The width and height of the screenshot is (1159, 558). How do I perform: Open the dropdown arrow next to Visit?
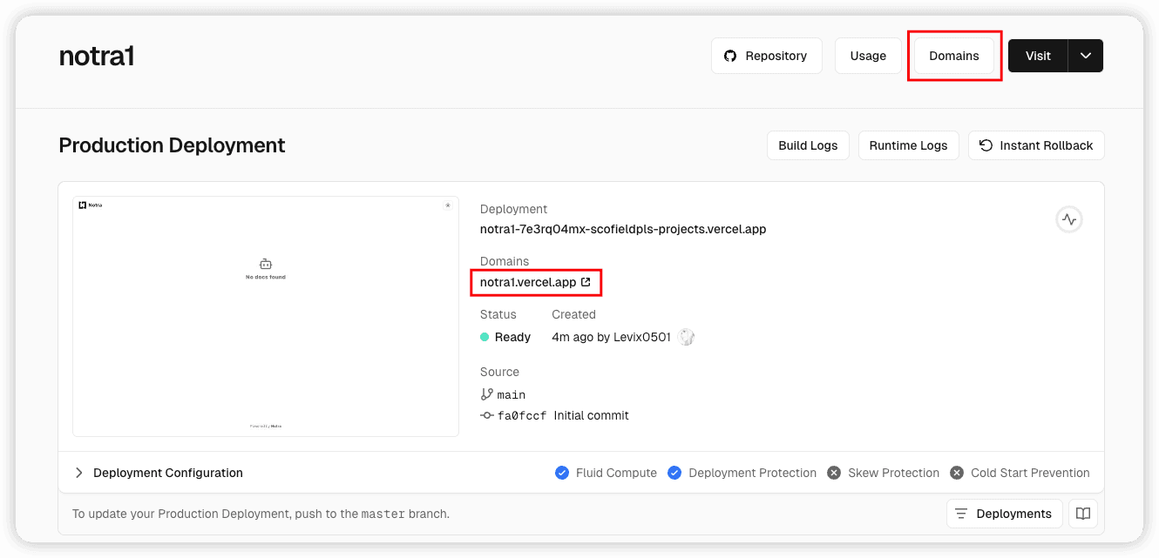tap(1085, 56)
